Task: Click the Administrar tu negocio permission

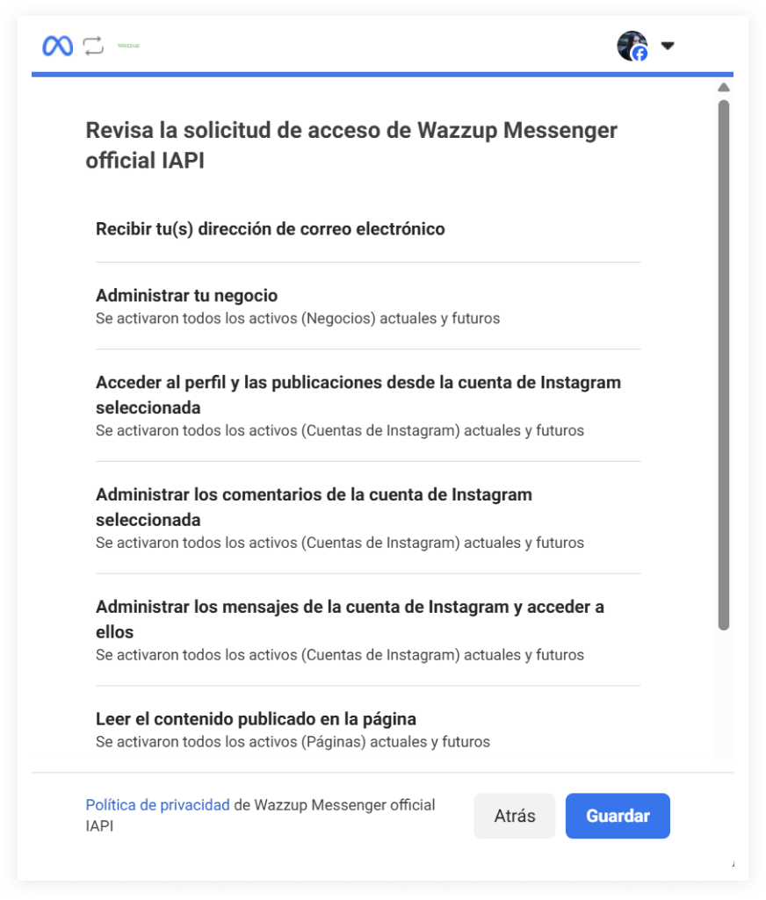Action: (x=186, y=295)
